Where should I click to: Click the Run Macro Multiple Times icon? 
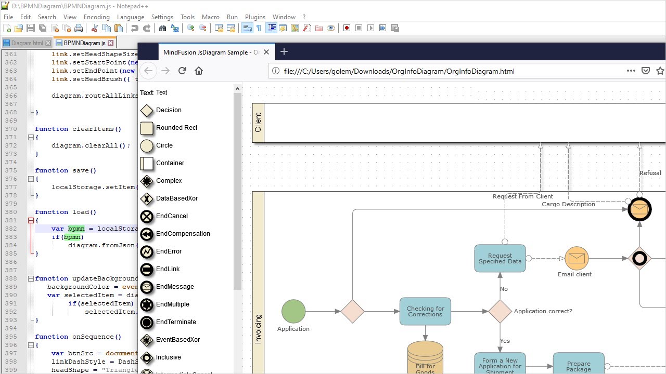(383, 28)
